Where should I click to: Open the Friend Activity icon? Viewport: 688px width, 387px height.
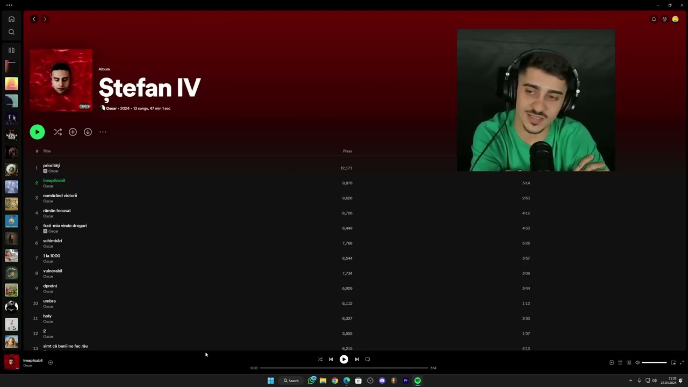click(x=664, y=19)
